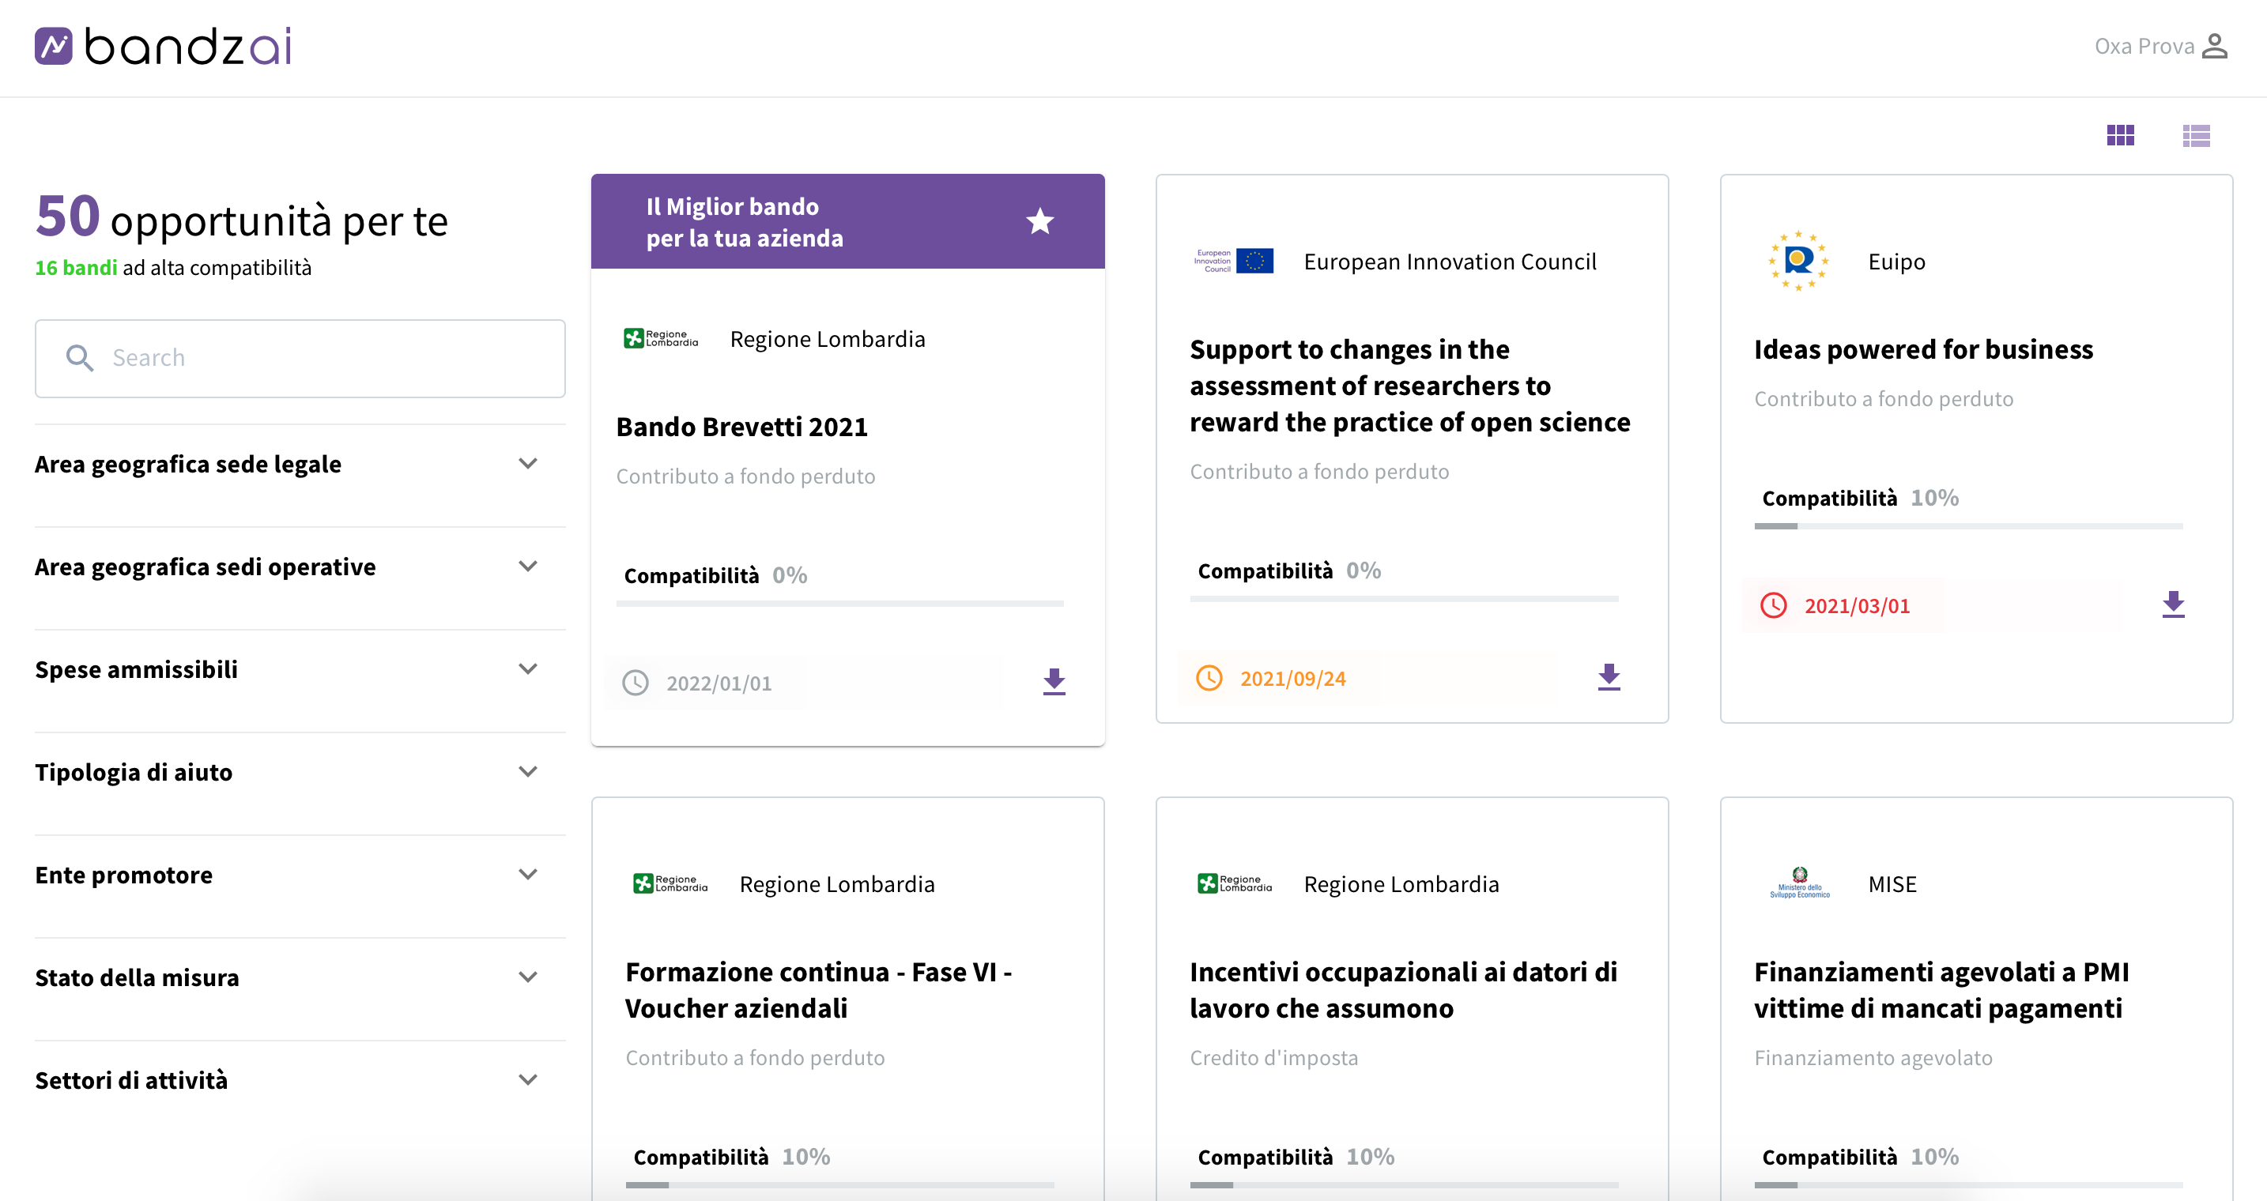Expand the Settori di attività filter

(300, 1082)
